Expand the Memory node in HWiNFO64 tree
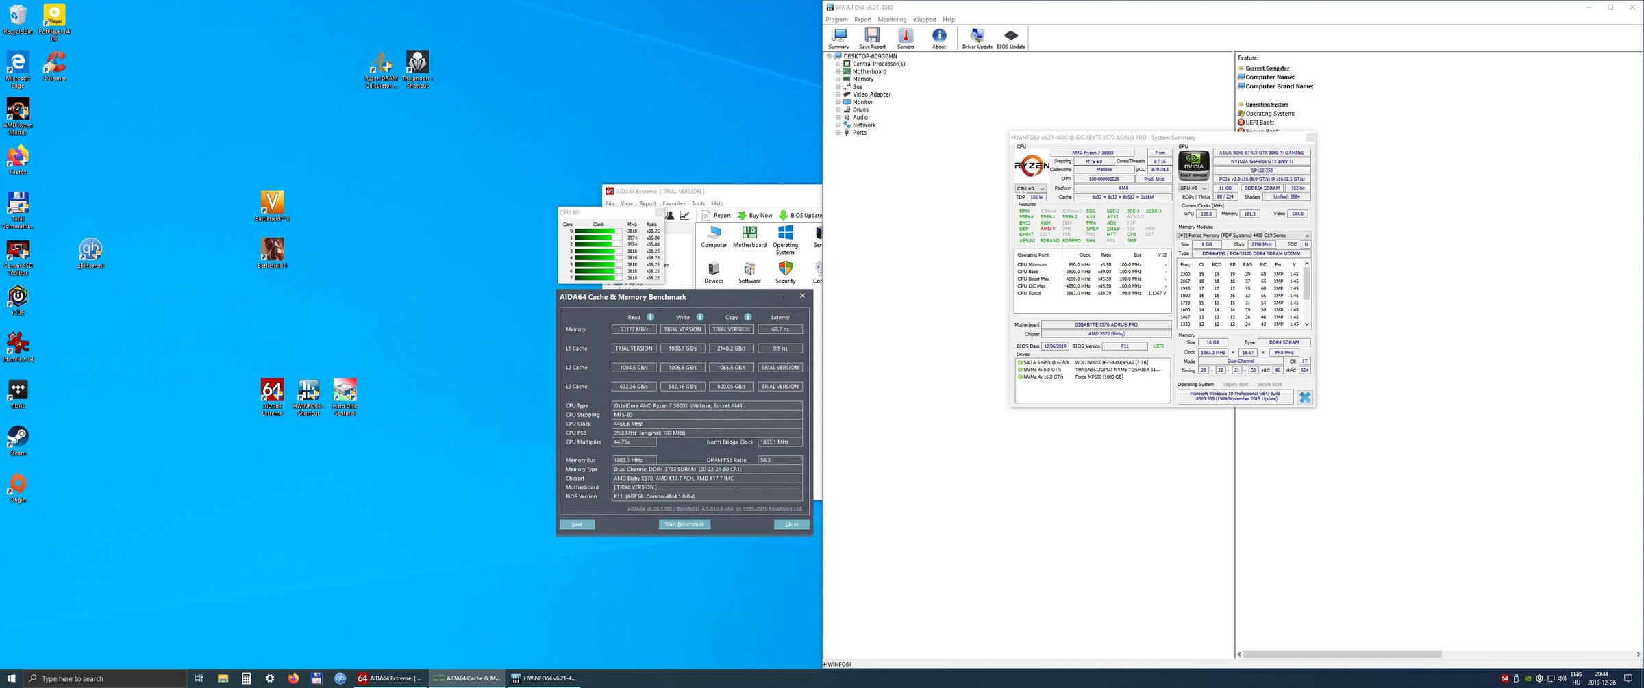Viewport: 1644px width, 688px height. click(838, 79)
